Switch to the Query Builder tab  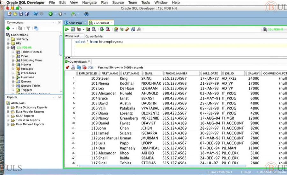click(x=94, y=36)
